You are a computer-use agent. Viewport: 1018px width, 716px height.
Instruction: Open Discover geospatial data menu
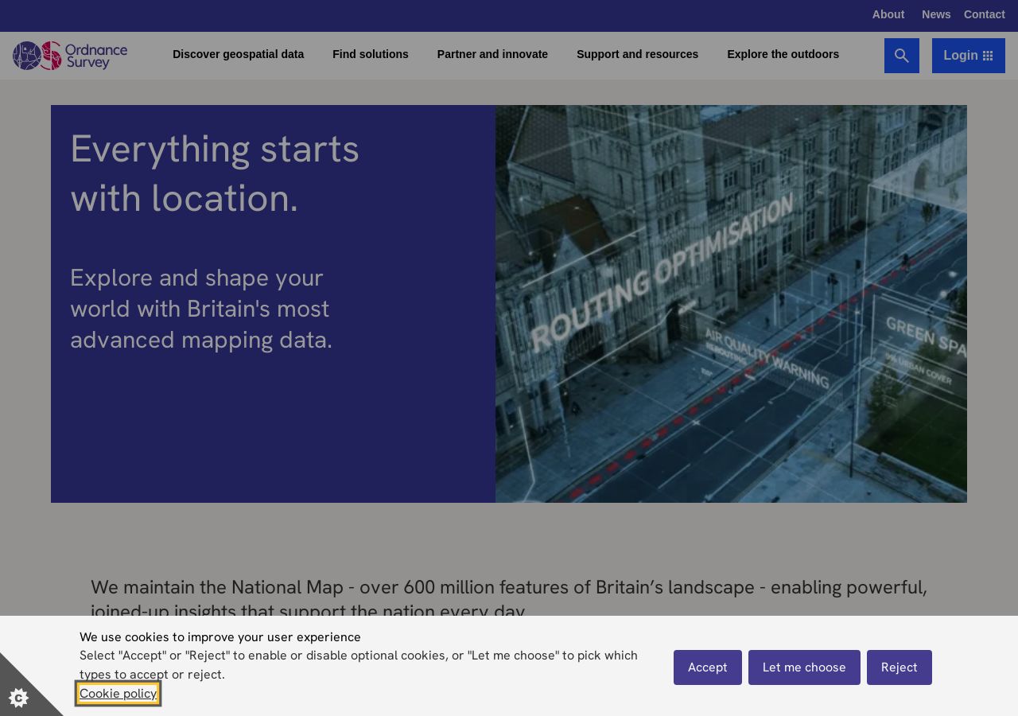click(238, 54)
